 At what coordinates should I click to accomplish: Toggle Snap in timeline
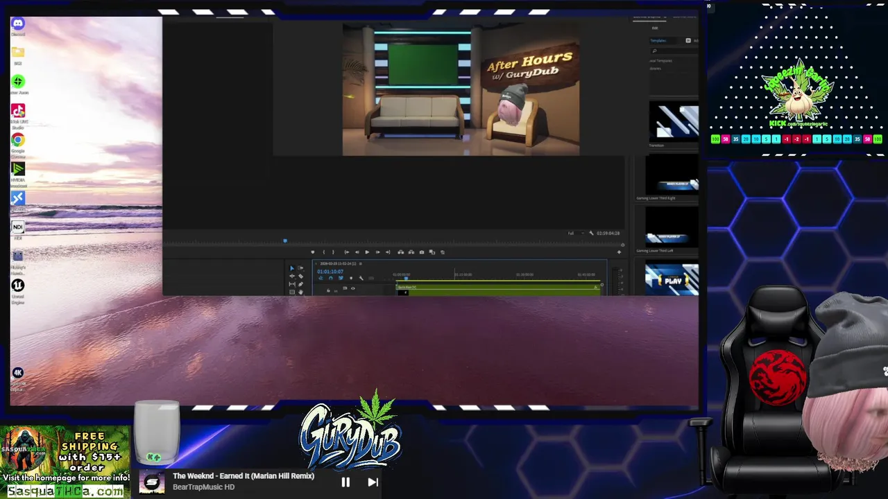[x=331, y=278]
